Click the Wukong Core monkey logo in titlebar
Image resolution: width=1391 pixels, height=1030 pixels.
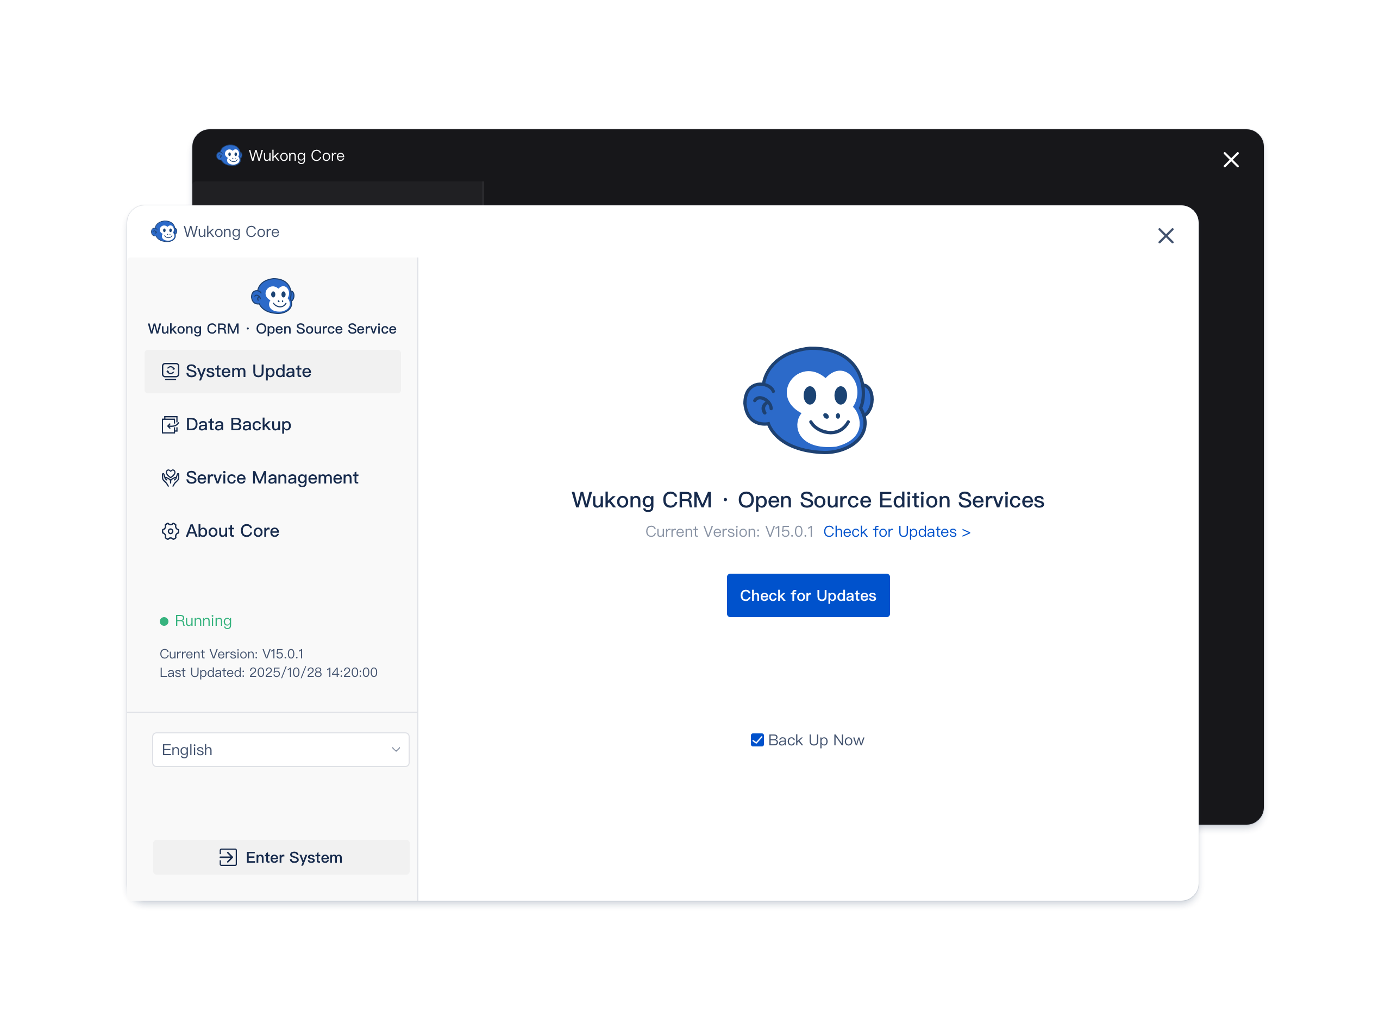click(x=165, y=231)
